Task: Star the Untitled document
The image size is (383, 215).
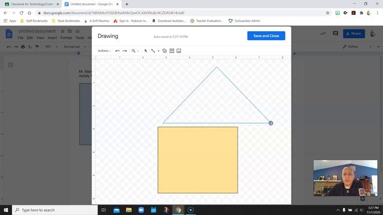Action: (x=62, y=31)
